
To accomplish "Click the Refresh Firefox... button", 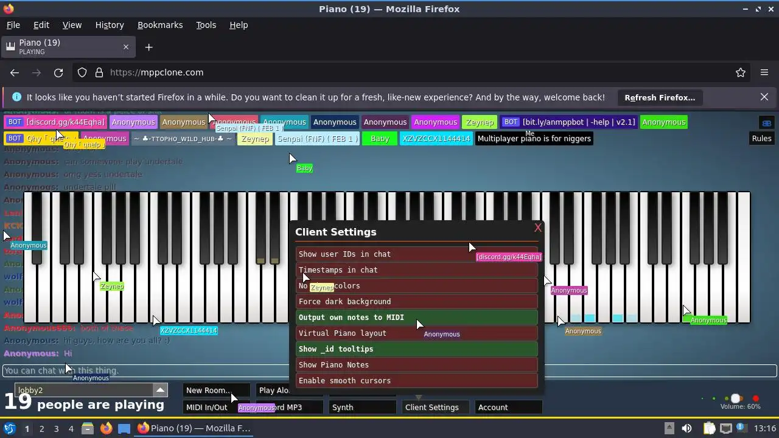I will click(x=660, y=97).
